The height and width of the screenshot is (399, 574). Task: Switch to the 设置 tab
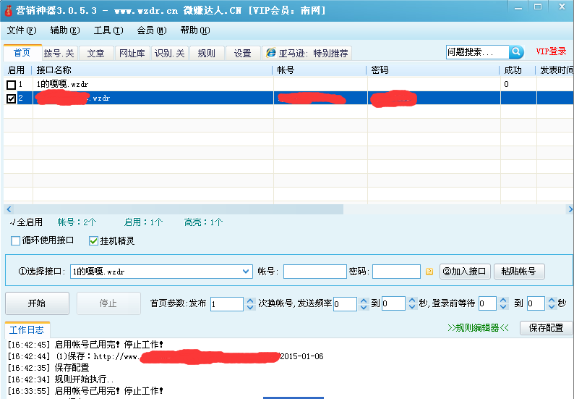(243, 54)
